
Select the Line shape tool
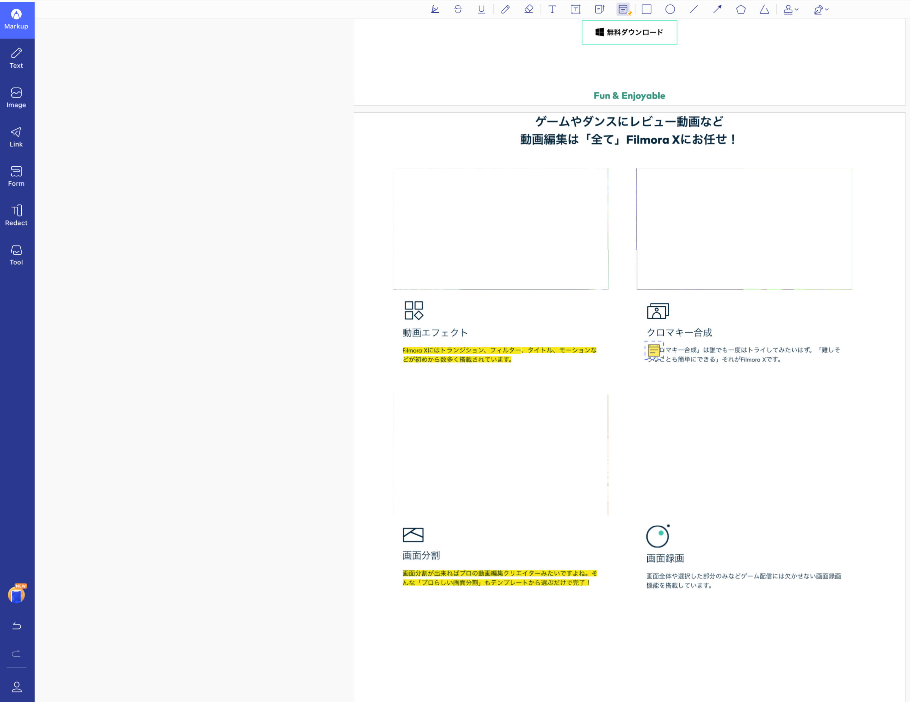pos(694,9)
